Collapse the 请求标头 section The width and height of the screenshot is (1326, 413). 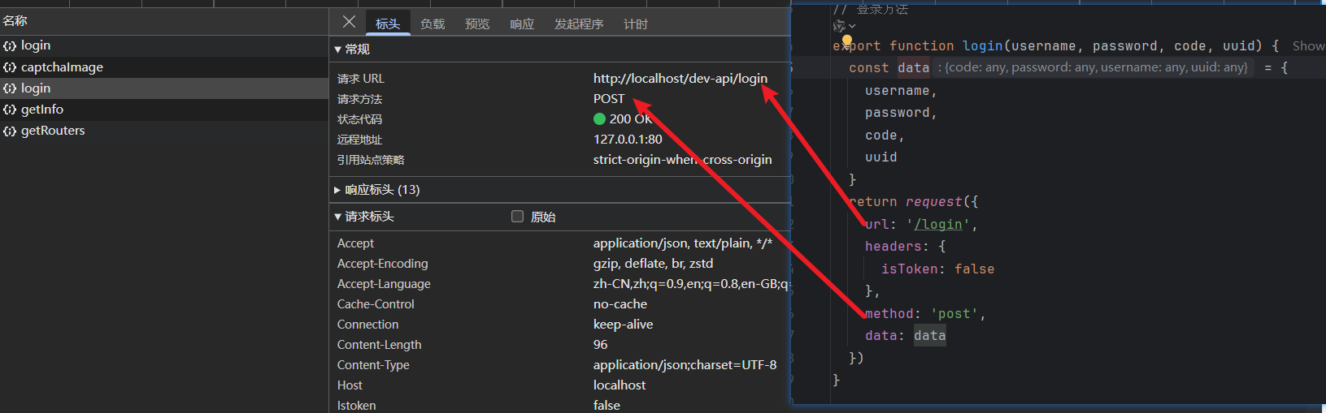364,216
